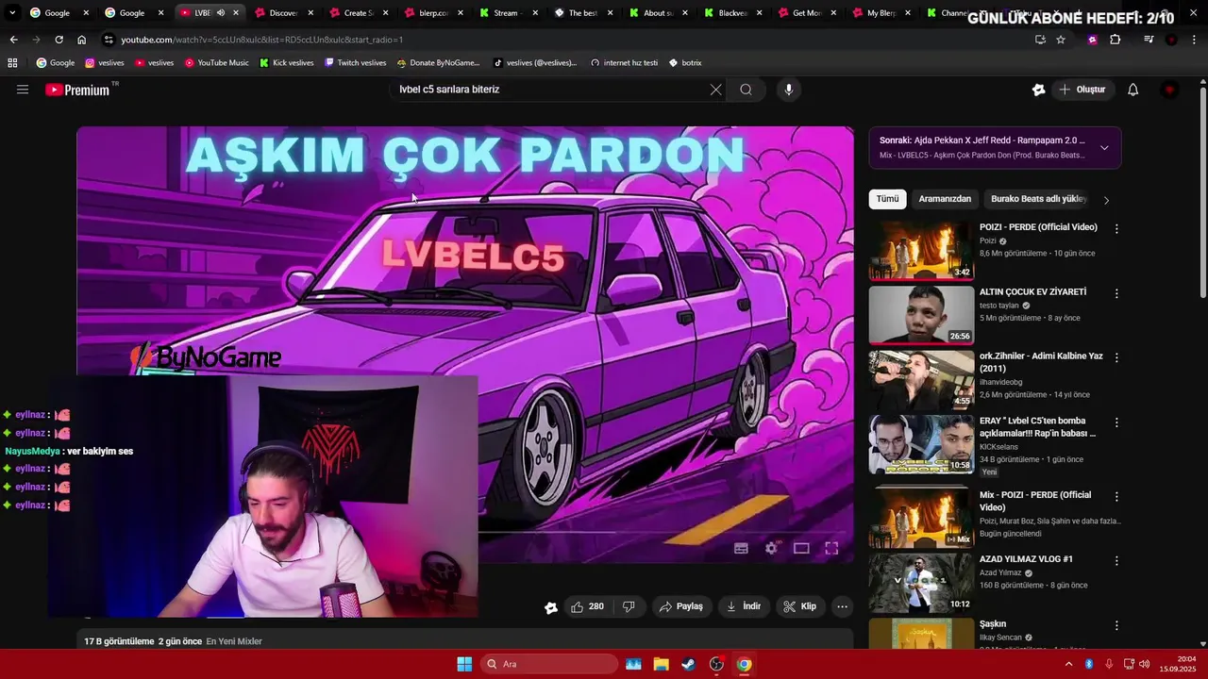Enter fullscreen in the video player
The image size is (1208, 679).
click(x=831, y=548)
